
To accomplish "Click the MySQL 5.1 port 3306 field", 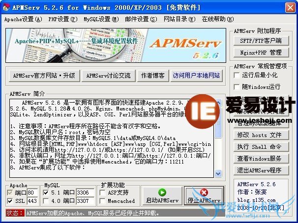I will (x=85, y=193).
